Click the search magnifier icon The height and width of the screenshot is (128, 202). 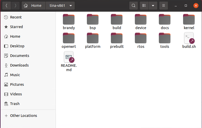134,6
